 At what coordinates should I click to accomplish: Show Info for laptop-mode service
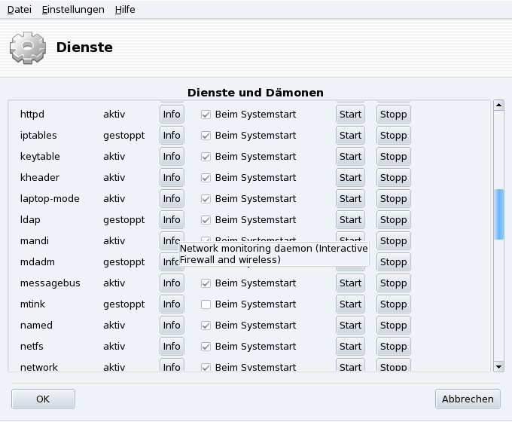(172, 199)
